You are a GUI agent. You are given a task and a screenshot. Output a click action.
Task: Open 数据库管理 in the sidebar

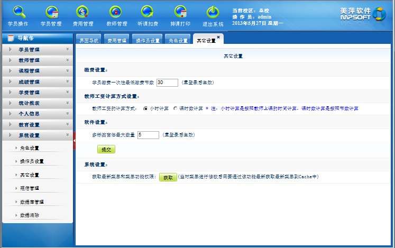pyautogui.click(x=32, y=202)
